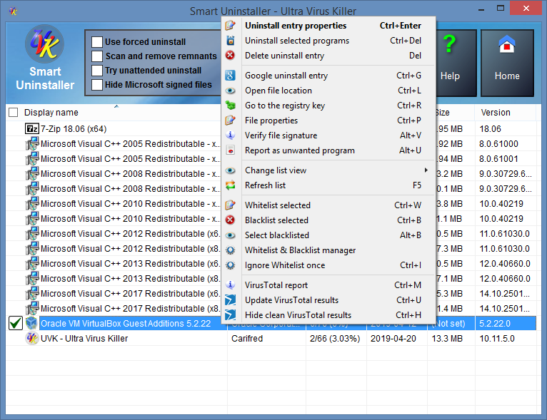Click the Uninstall entry properties icon
This screenshot has width=547, height=420.
click(230, 26)
